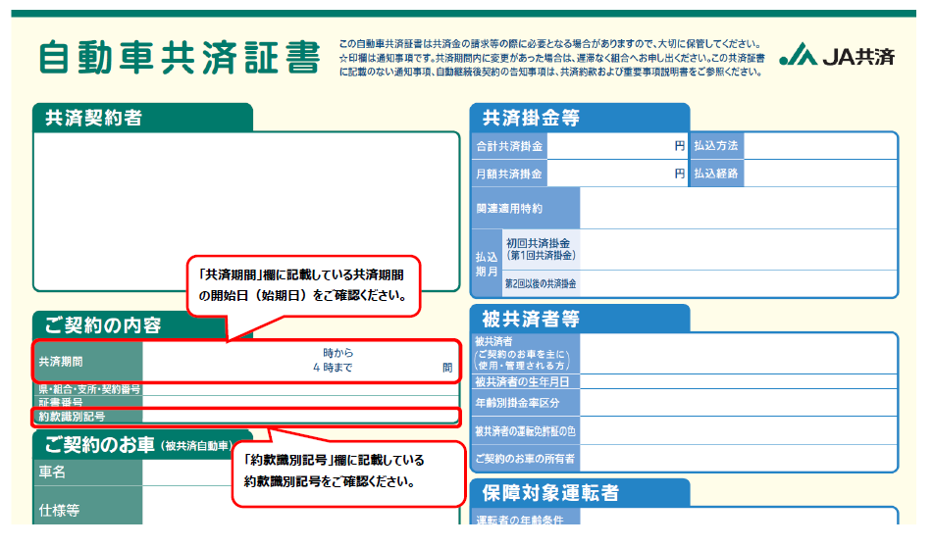Click the 県・組合・支所・契約番号 label

(x=89, y=389)
